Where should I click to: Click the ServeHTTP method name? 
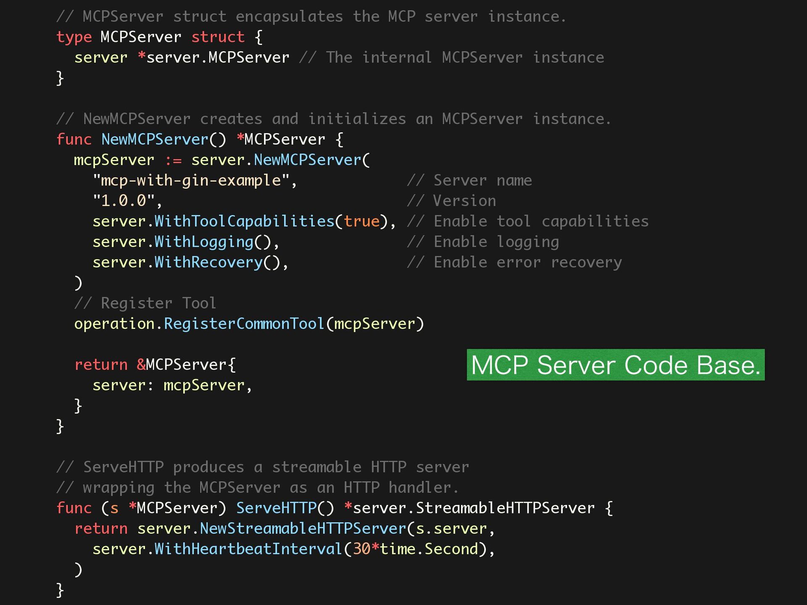click(276, 508)
